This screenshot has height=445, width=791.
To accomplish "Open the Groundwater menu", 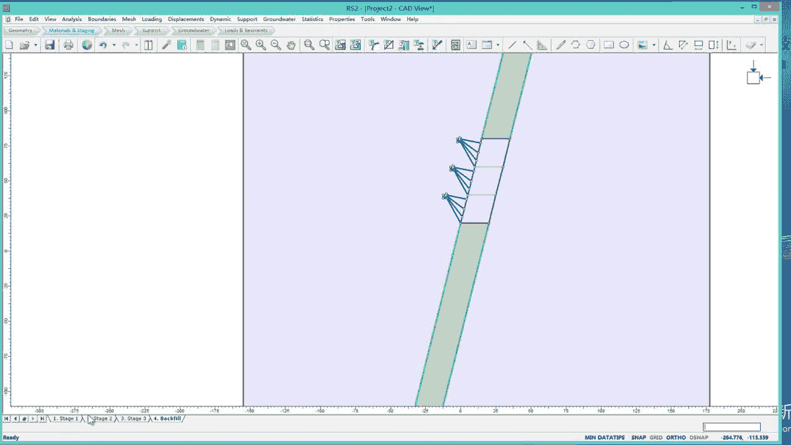I will pos(279,19).
